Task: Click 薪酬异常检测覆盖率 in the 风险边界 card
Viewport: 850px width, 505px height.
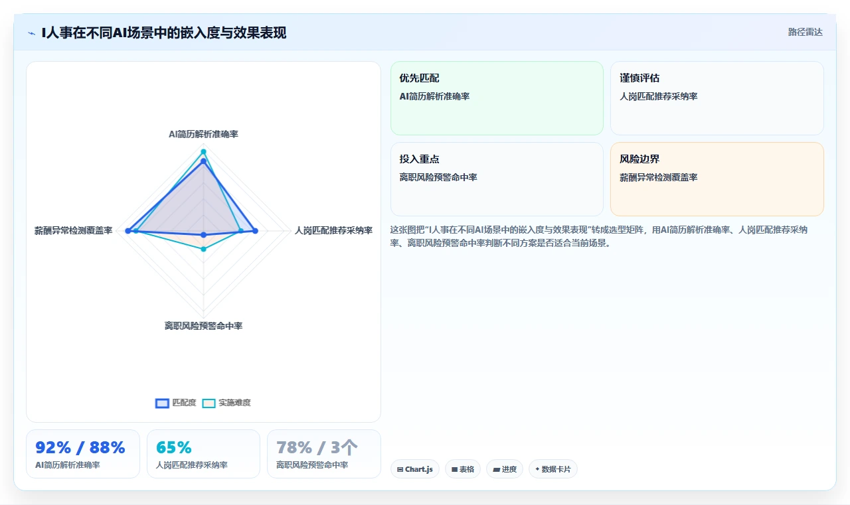Action: [659, 177]
